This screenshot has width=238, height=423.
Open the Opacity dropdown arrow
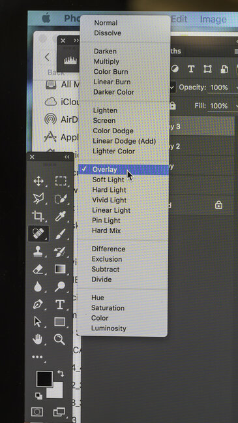237,87
